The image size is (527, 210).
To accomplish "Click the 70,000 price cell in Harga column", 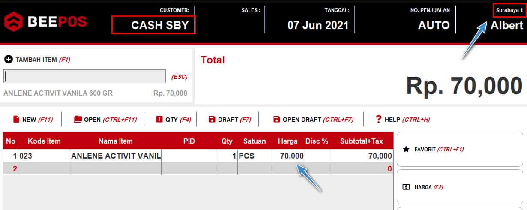I will point(288,156).
